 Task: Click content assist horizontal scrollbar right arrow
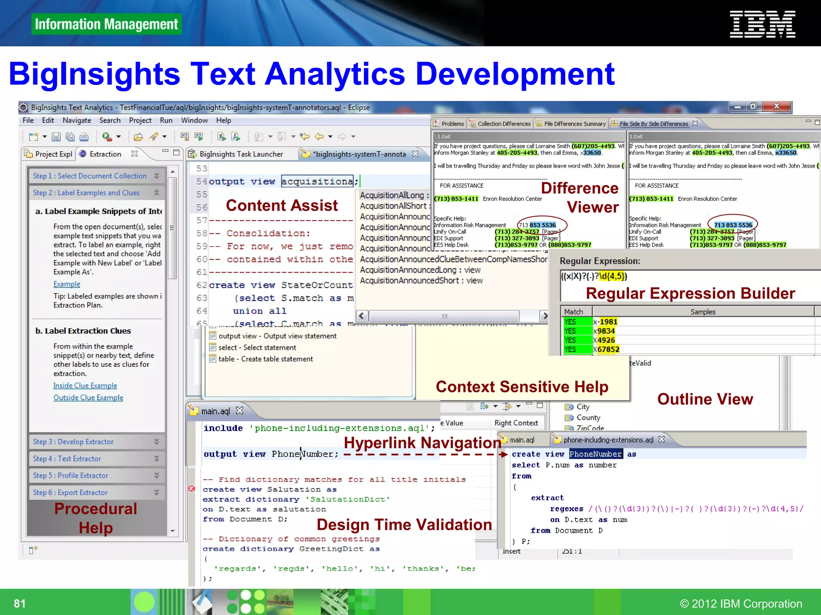pos(544,316)
